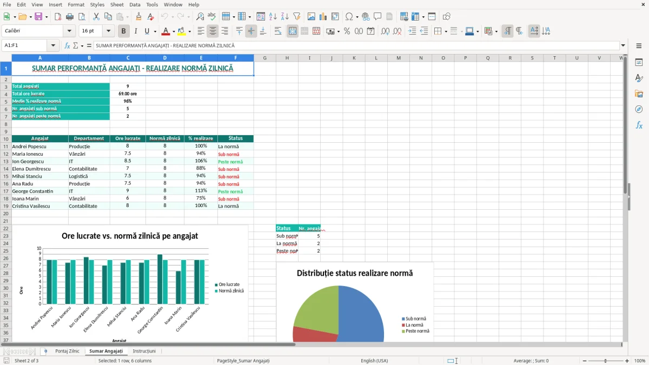This screenshot has width=649, height=365.
Task: Click the AutoFilter funnel icon
Action: pos(296,17)
